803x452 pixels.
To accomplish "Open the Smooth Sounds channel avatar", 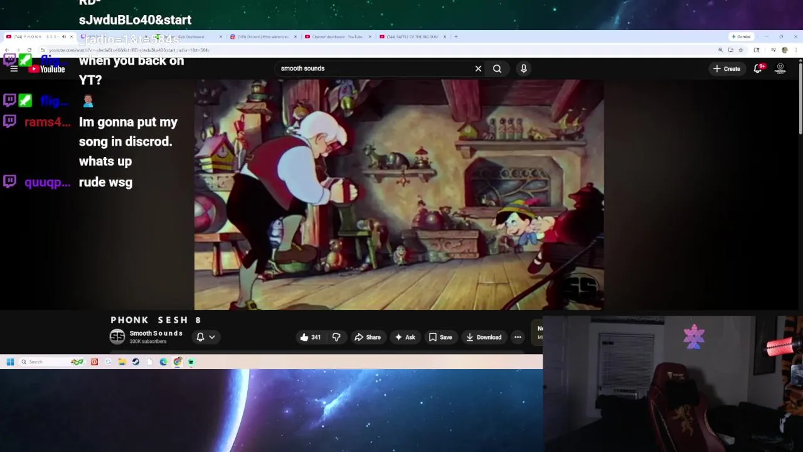I will [x=117, y=337].
